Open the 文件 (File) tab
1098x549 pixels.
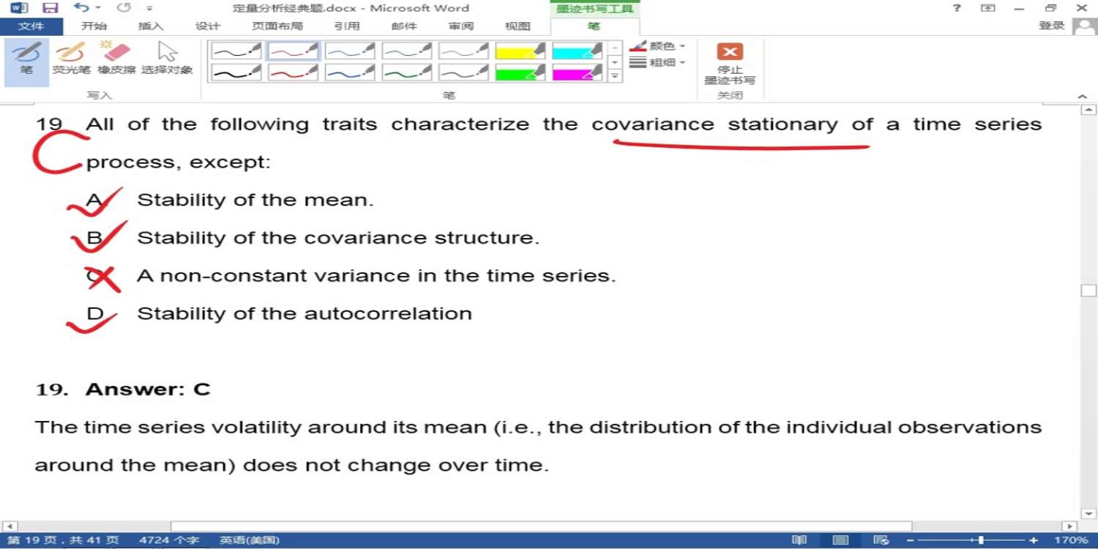[x=31, y=26]
